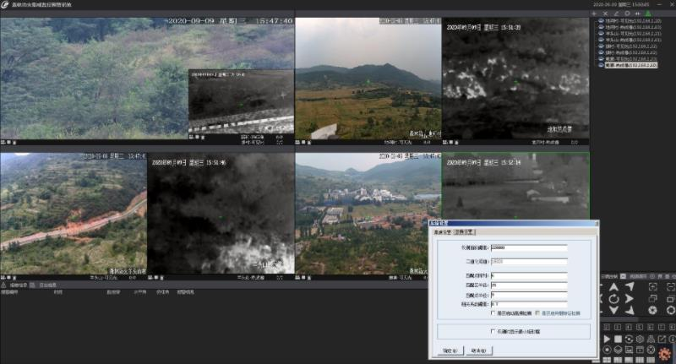Click the PTZ pan up arrow
This screenshot has width=676, height=364.
click(x=613, y=286)
